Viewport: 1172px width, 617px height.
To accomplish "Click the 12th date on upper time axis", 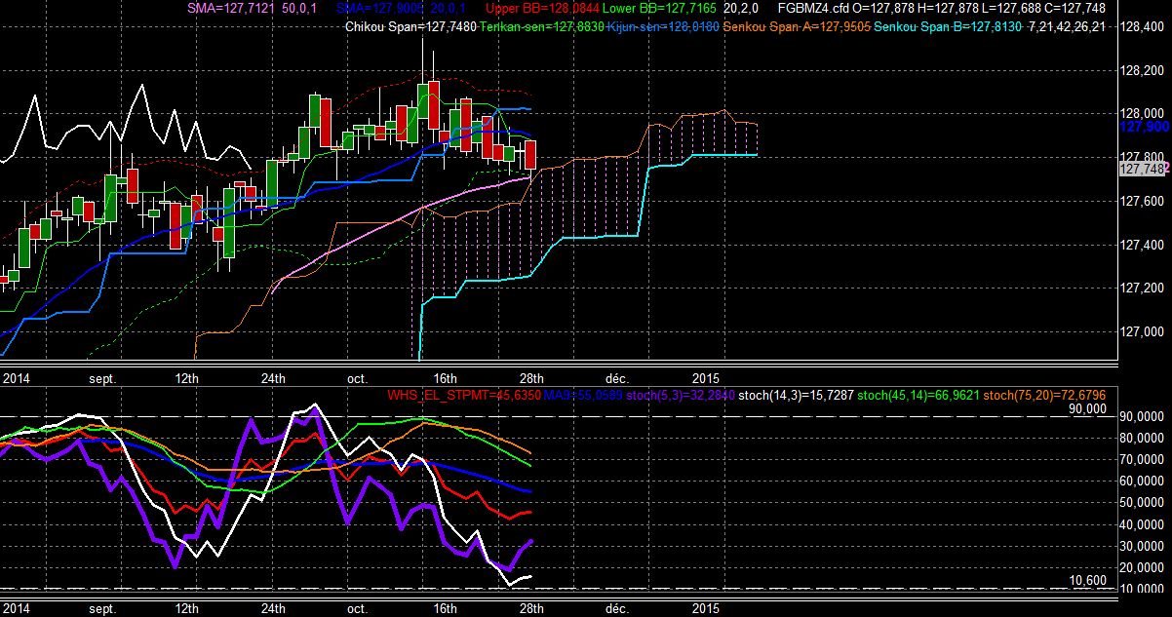I will click(x=187, y=377).
